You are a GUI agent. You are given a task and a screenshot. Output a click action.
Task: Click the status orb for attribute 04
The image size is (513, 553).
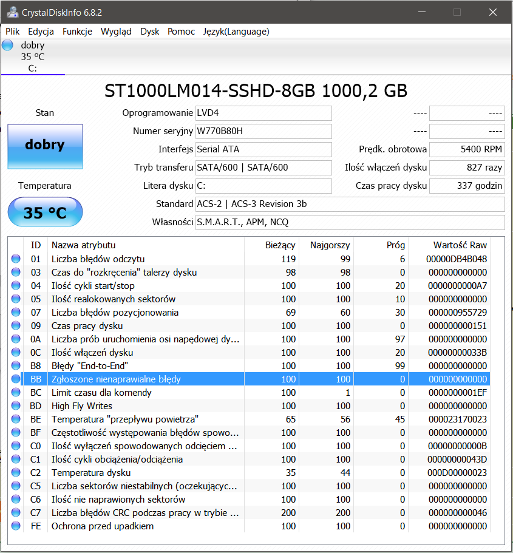point(16,286)
